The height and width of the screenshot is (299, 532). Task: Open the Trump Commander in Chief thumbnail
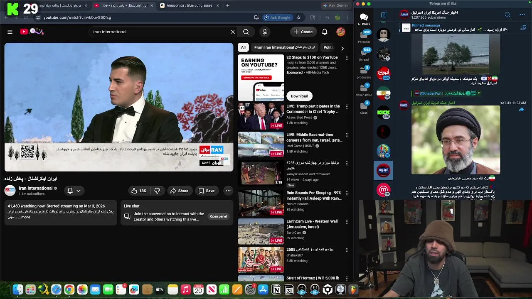coord(261,116)
